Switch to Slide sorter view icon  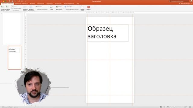click(x=164, y=107)
